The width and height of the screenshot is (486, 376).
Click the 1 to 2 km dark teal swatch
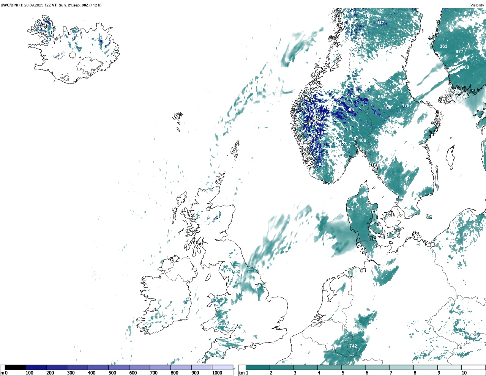tap(258, 367)
